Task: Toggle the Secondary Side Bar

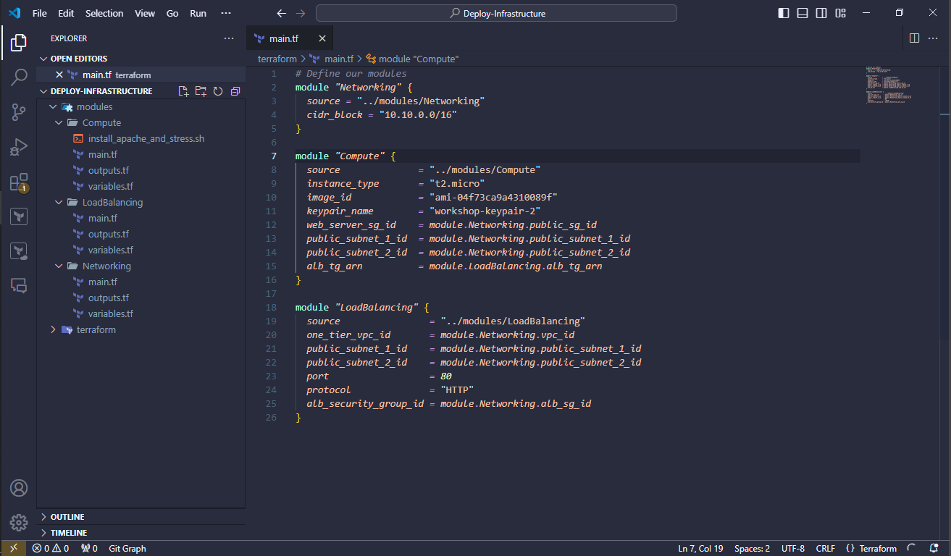Action: [x=821, y=13]
